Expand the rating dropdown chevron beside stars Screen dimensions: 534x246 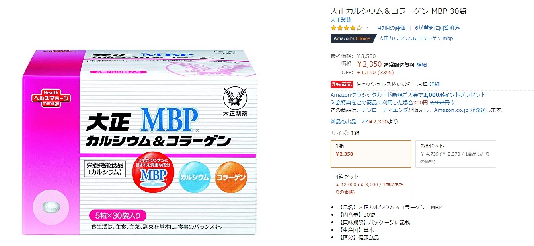(x=367, y=28)
